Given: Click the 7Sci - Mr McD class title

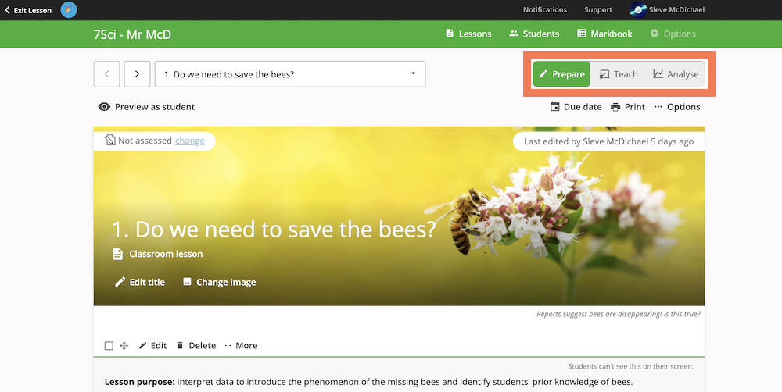Looking at the screenshot, I should point(133,34).
